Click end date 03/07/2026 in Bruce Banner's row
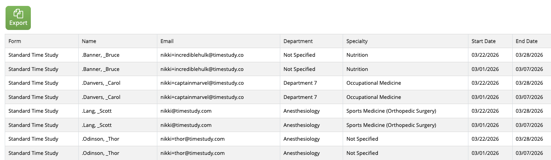Image resolution: width=551 pixels, height=160 pixels. [529, 69]
